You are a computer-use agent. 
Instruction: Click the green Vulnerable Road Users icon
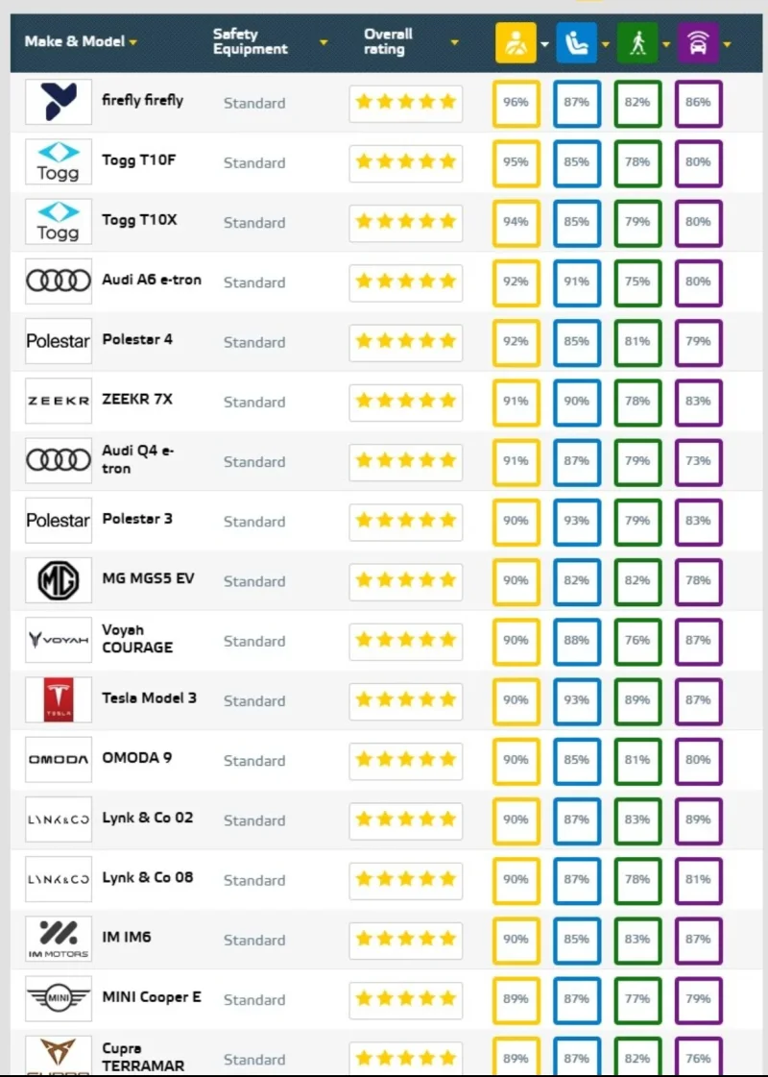pos(636,43)
